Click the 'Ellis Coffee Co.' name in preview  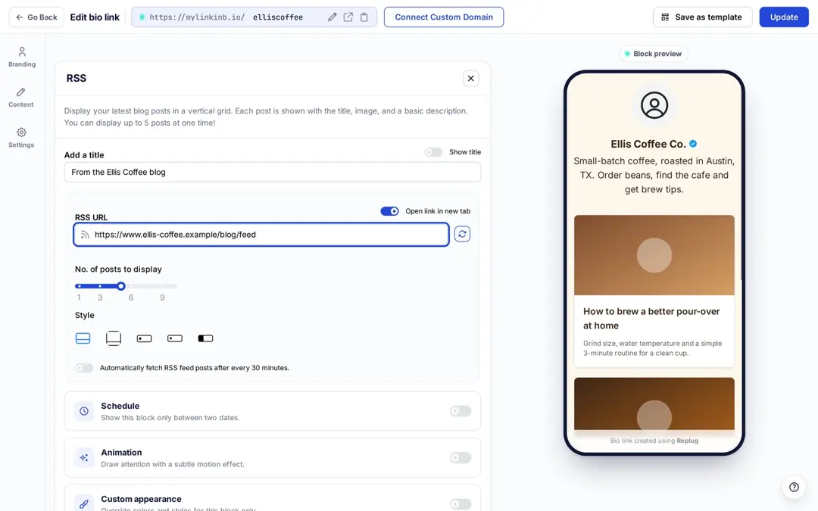click(x=648, y=144)
